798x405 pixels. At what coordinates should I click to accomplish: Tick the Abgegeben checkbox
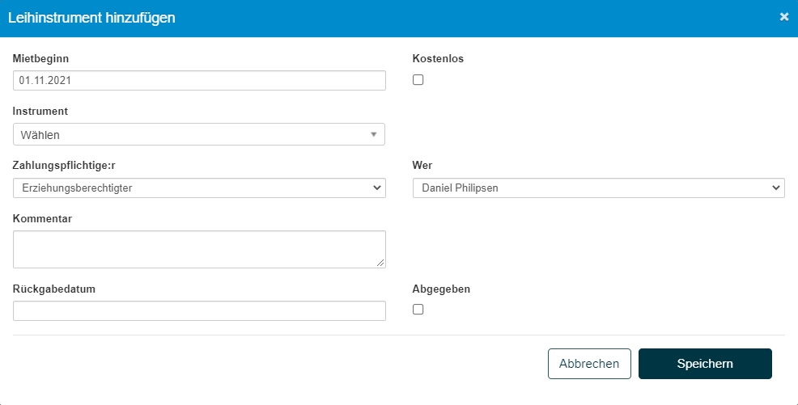pos(418,310)
